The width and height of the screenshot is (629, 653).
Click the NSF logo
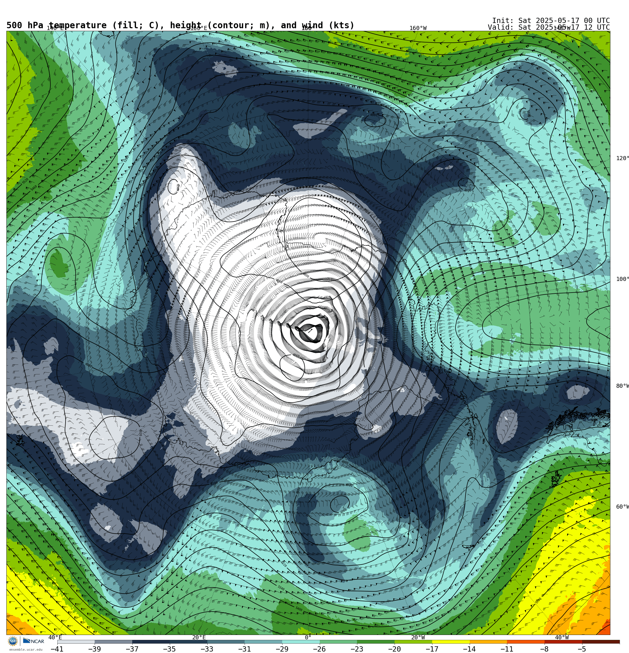point(13,641)
